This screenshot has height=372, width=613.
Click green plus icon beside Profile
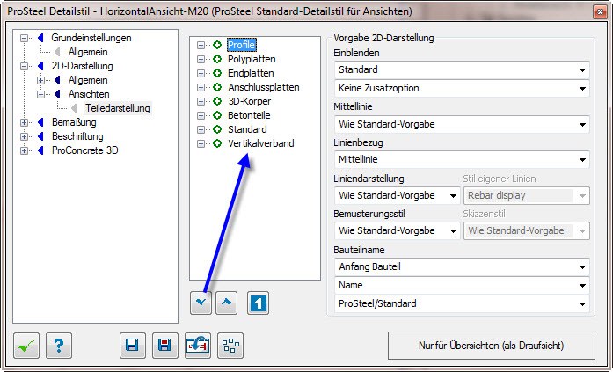[x=217, y=45]
